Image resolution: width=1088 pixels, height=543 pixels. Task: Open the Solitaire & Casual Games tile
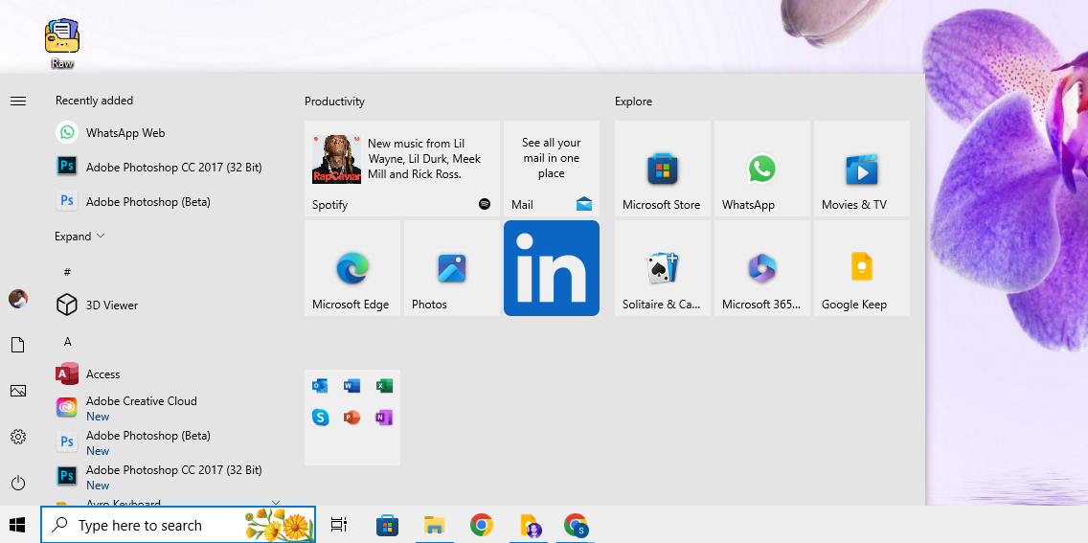coord(662,268)
